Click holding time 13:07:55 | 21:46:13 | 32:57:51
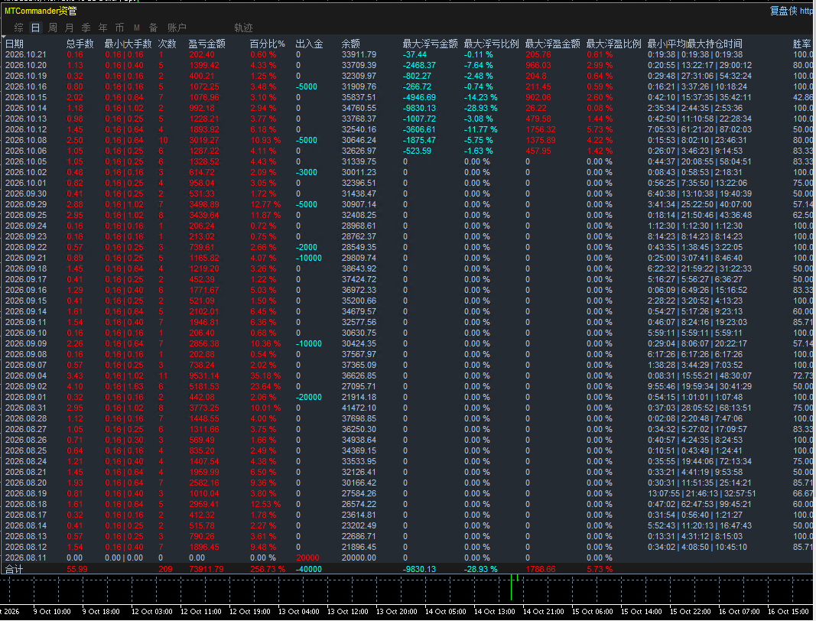The width and height of the screenshot is (816, 621). 701,493
